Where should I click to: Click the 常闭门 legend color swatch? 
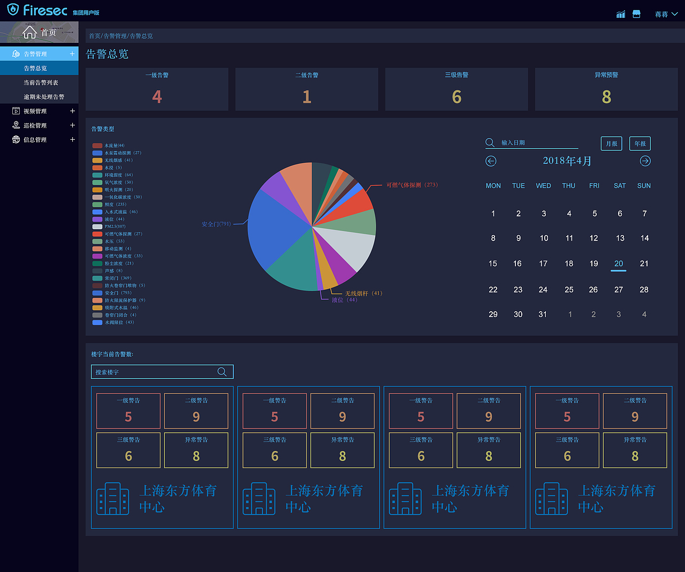pyautogui.click(x=97, y=278)
